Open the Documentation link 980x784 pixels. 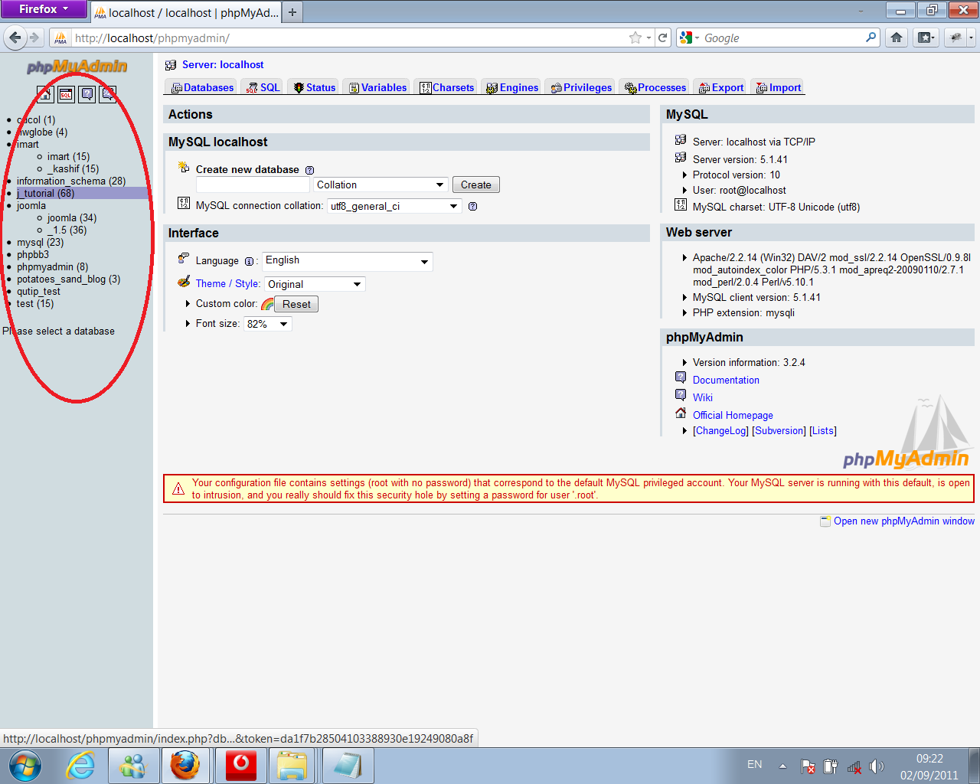coord(726,381)
